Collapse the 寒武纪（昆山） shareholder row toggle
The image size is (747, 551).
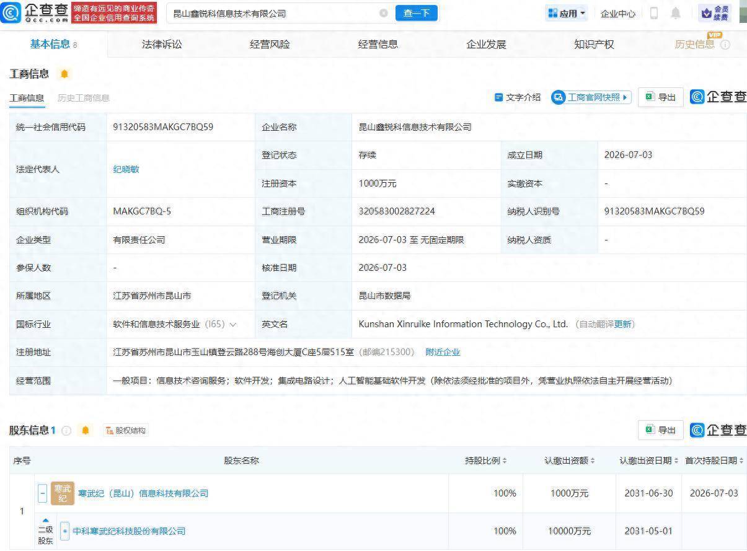pyautogui.click(x=43, y=494)
